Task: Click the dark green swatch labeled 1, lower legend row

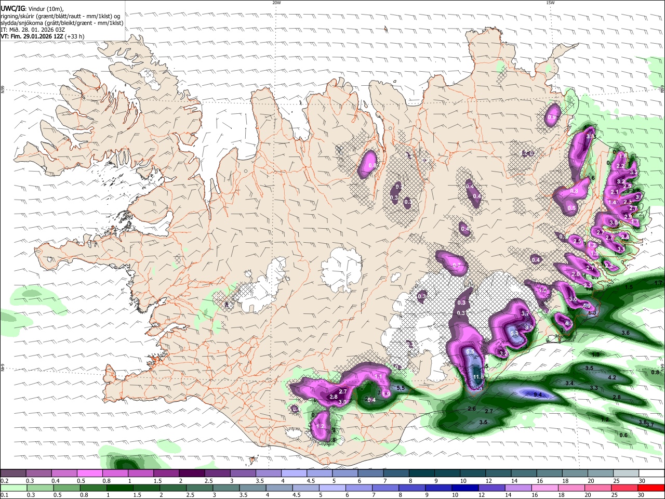Action: point(119,488)
